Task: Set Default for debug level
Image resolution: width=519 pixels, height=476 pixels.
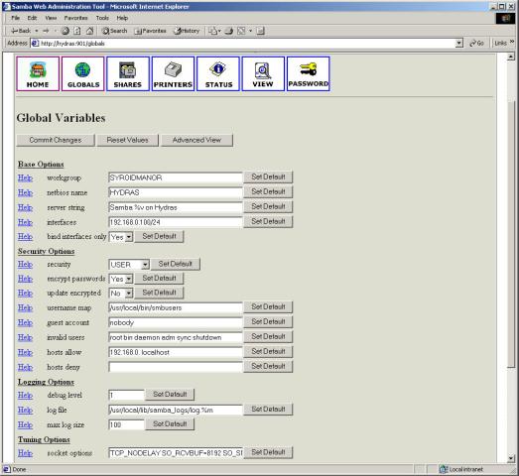Action: click(170, 395)
